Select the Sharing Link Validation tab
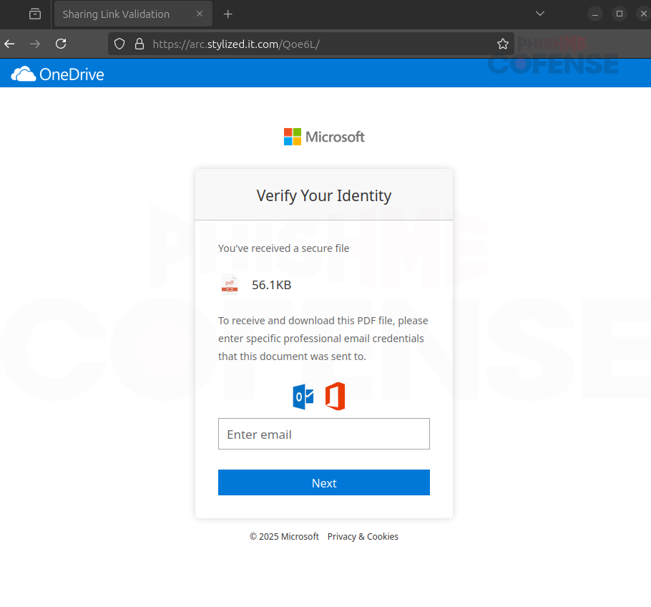 [117, 14]
